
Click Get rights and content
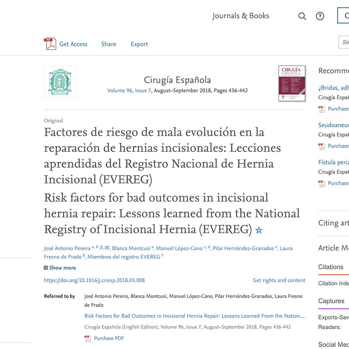coord(279,280)
